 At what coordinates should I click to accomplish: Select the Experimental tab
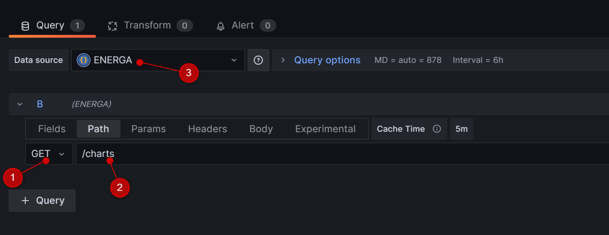pos(325,129)
